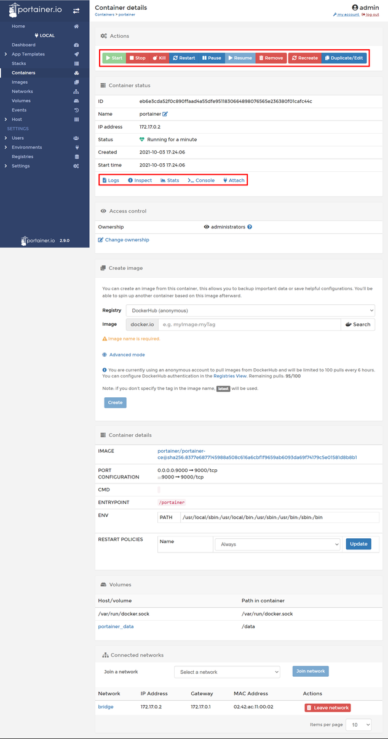Click the Settings cogs icon
The width and height of the screenshot is (388, 739).
tap(76, 166)
